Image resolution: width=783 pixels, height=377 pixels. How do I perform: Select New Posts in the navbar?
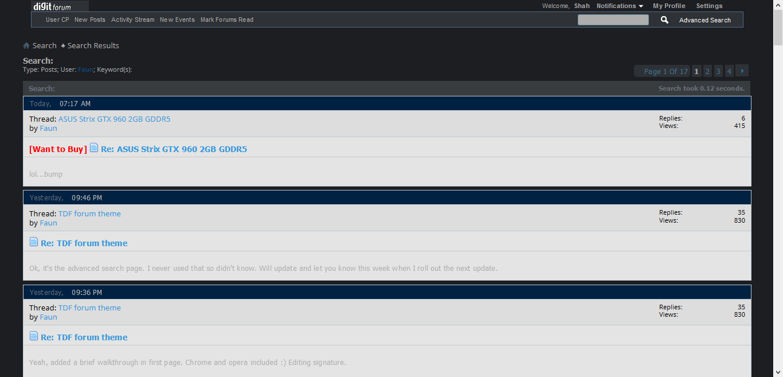(x=90, y=20)
